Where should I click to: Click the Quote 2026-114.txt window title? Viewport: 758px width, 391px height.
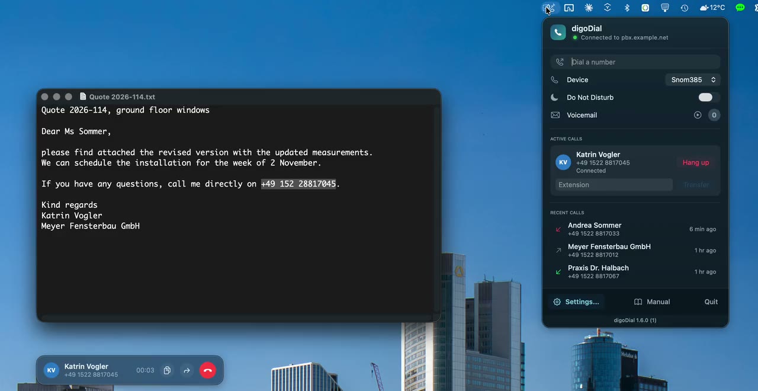click(122, 97)
